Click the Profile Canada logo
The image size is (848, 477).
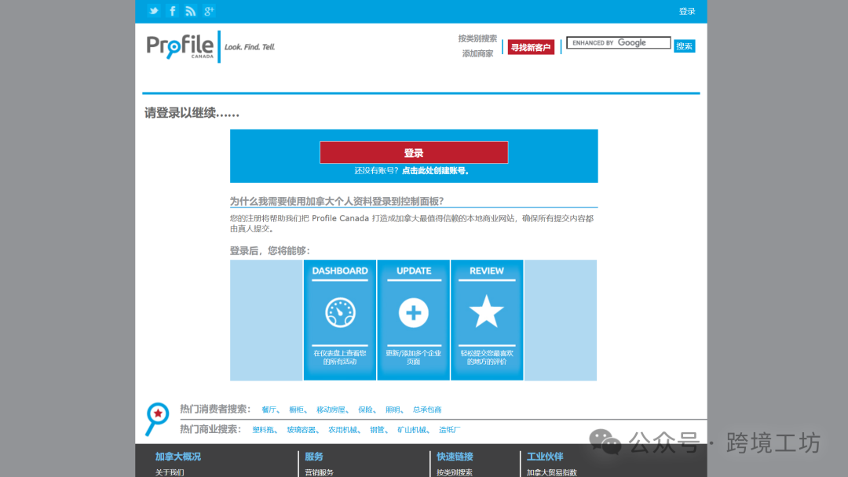point(181,47)
